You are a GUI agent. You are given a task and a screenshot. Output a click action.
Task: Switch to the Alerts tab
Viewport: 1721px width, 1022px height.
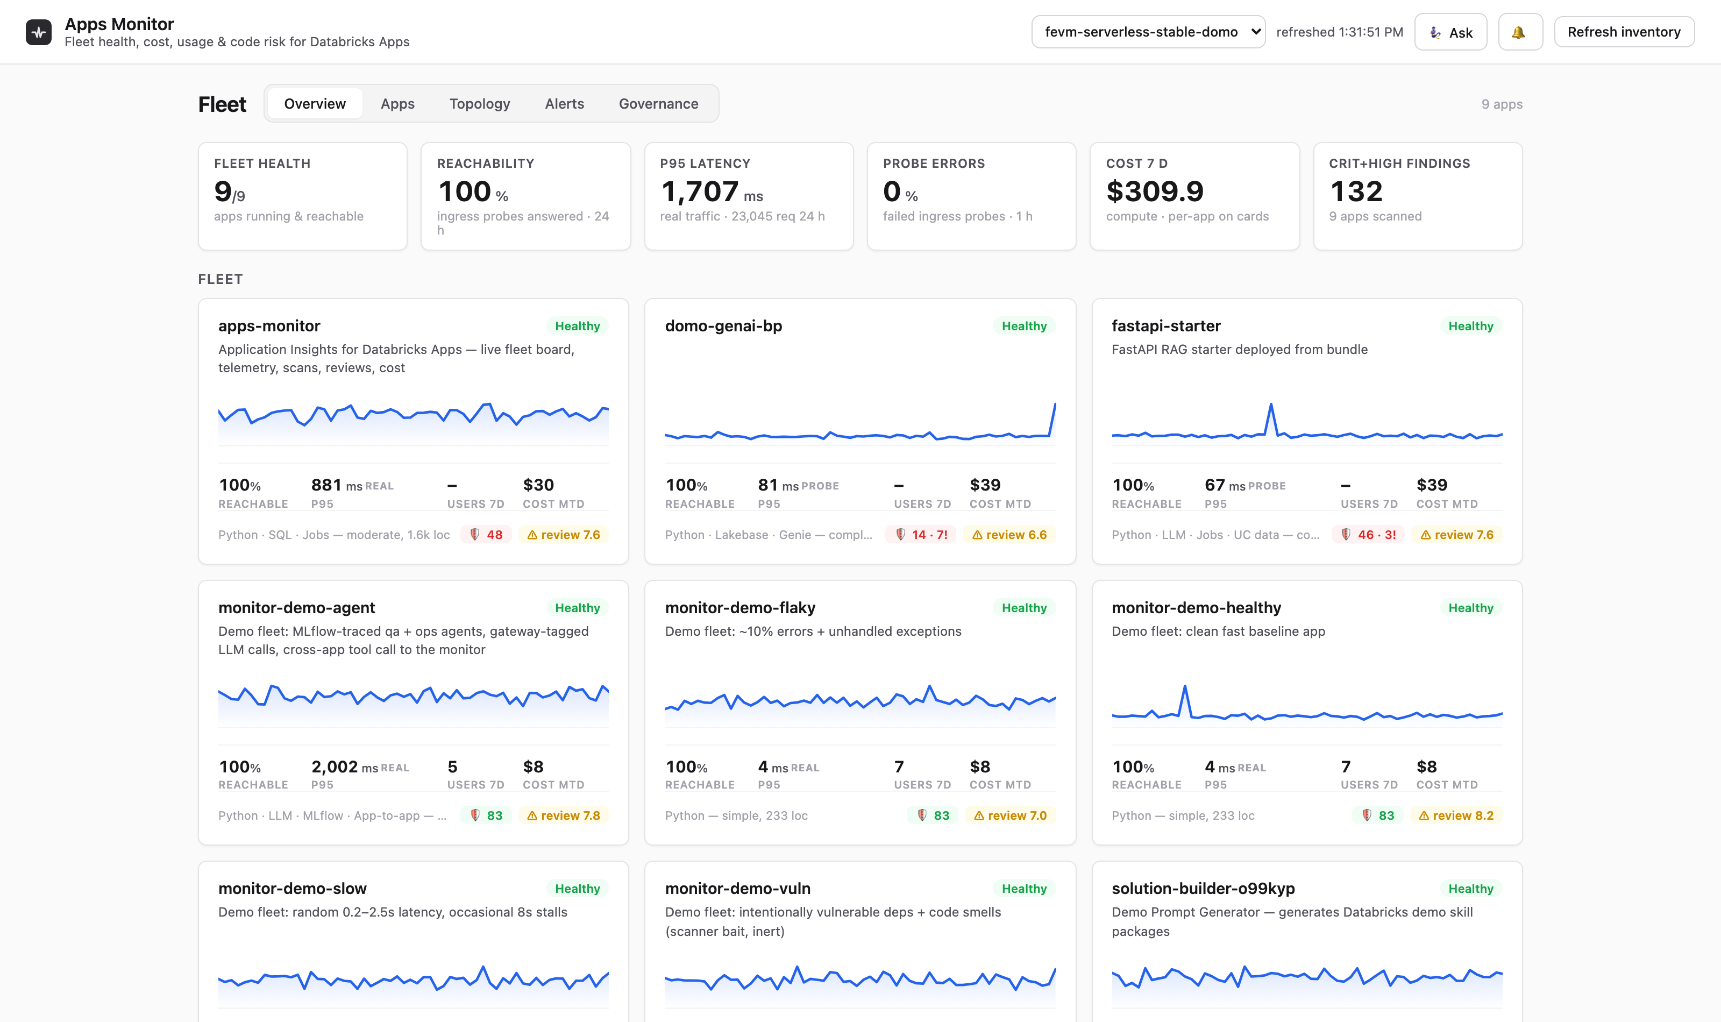pos(565,103)
